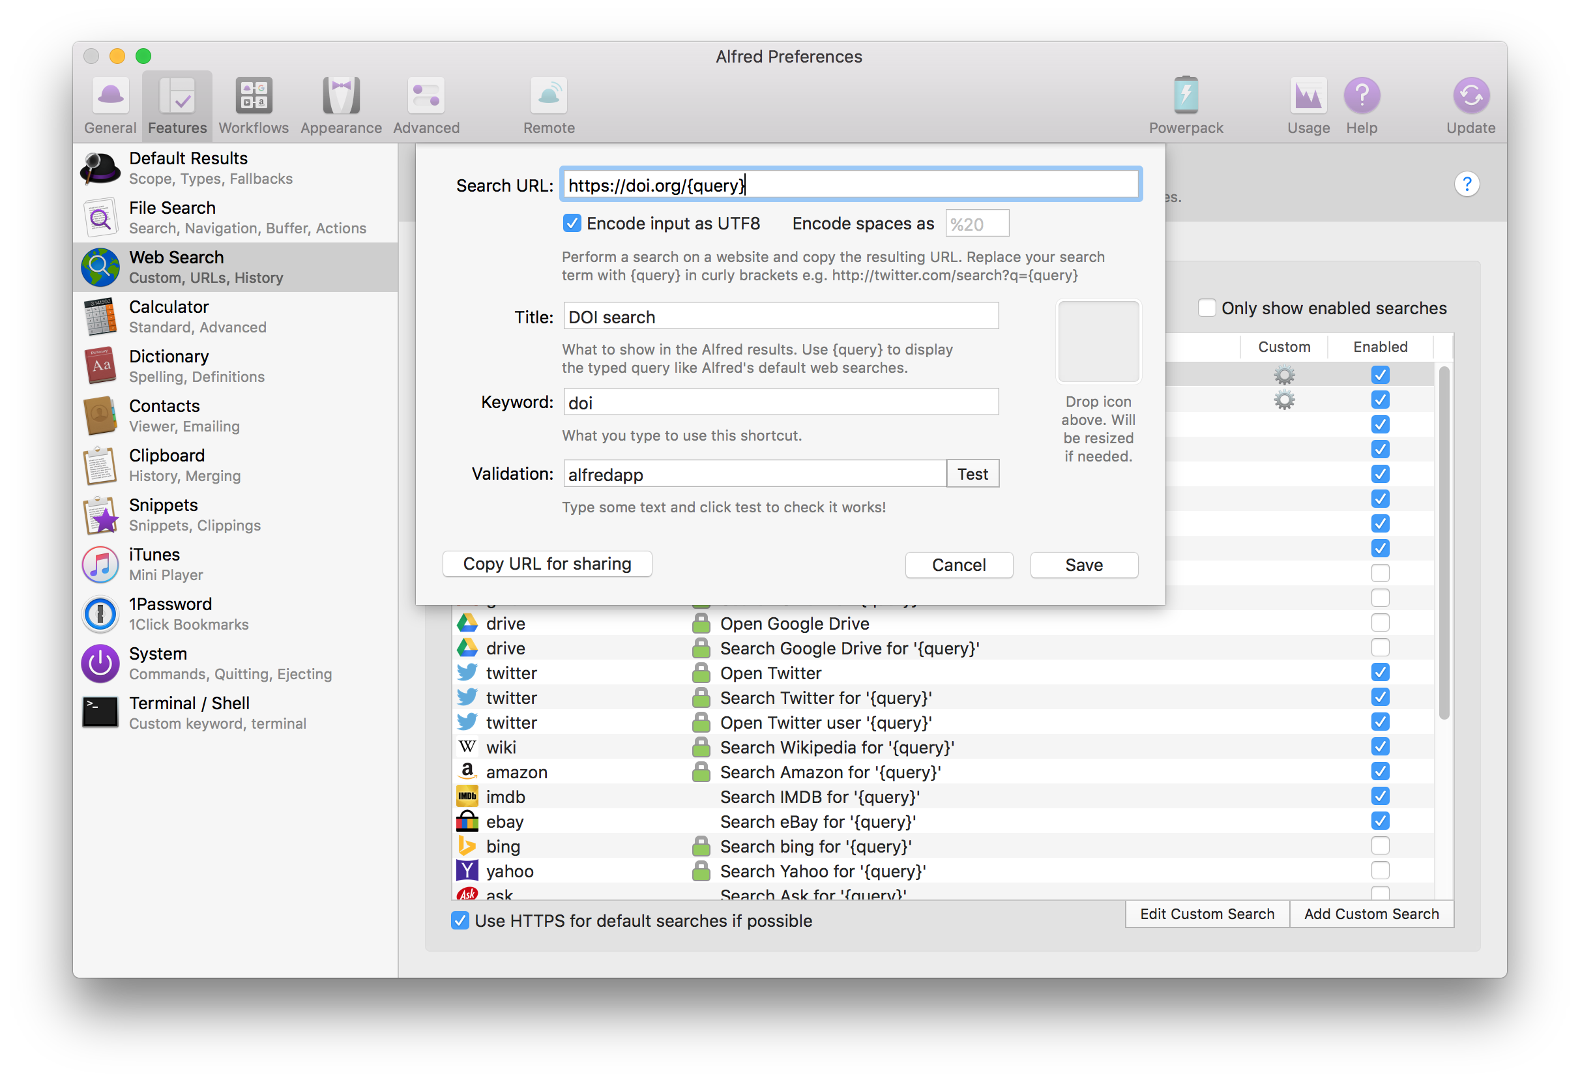The image size is (1580, 1082).
Task: Click Copy URL for sharing
Action: point(548,564)
